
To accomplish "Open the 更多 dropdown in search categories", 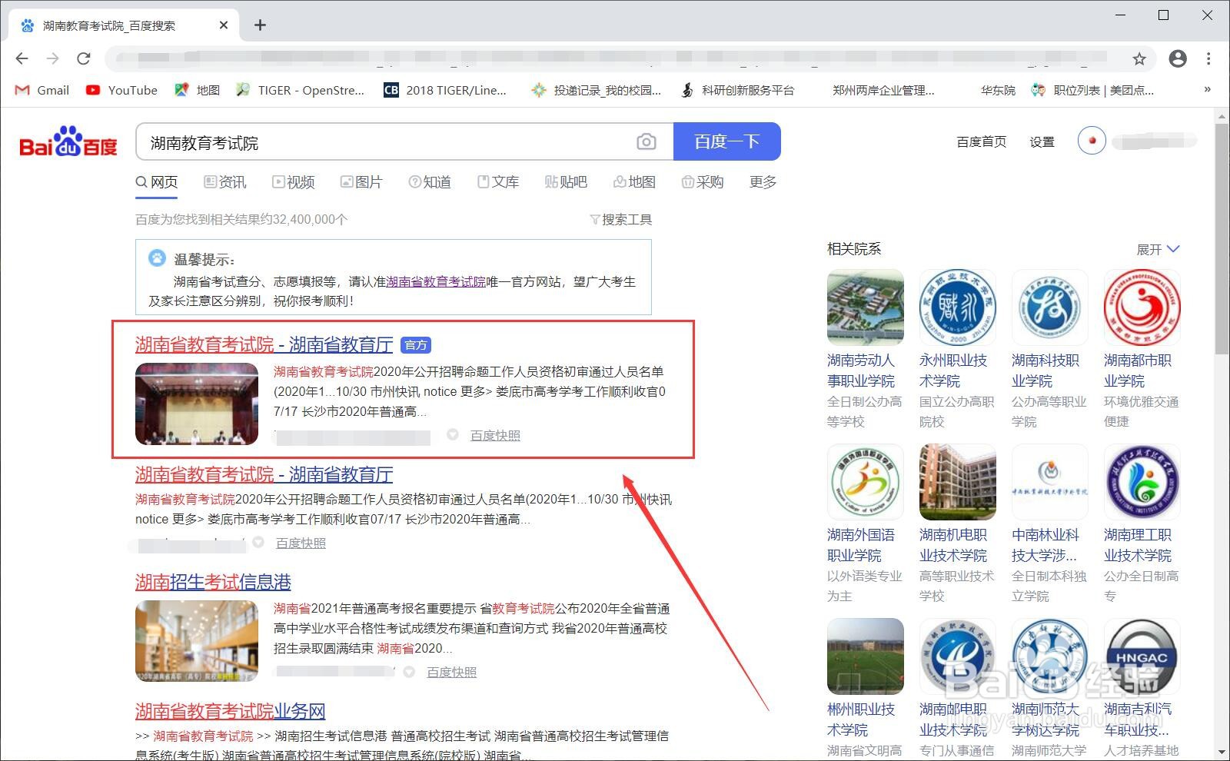I will (762, 182).
